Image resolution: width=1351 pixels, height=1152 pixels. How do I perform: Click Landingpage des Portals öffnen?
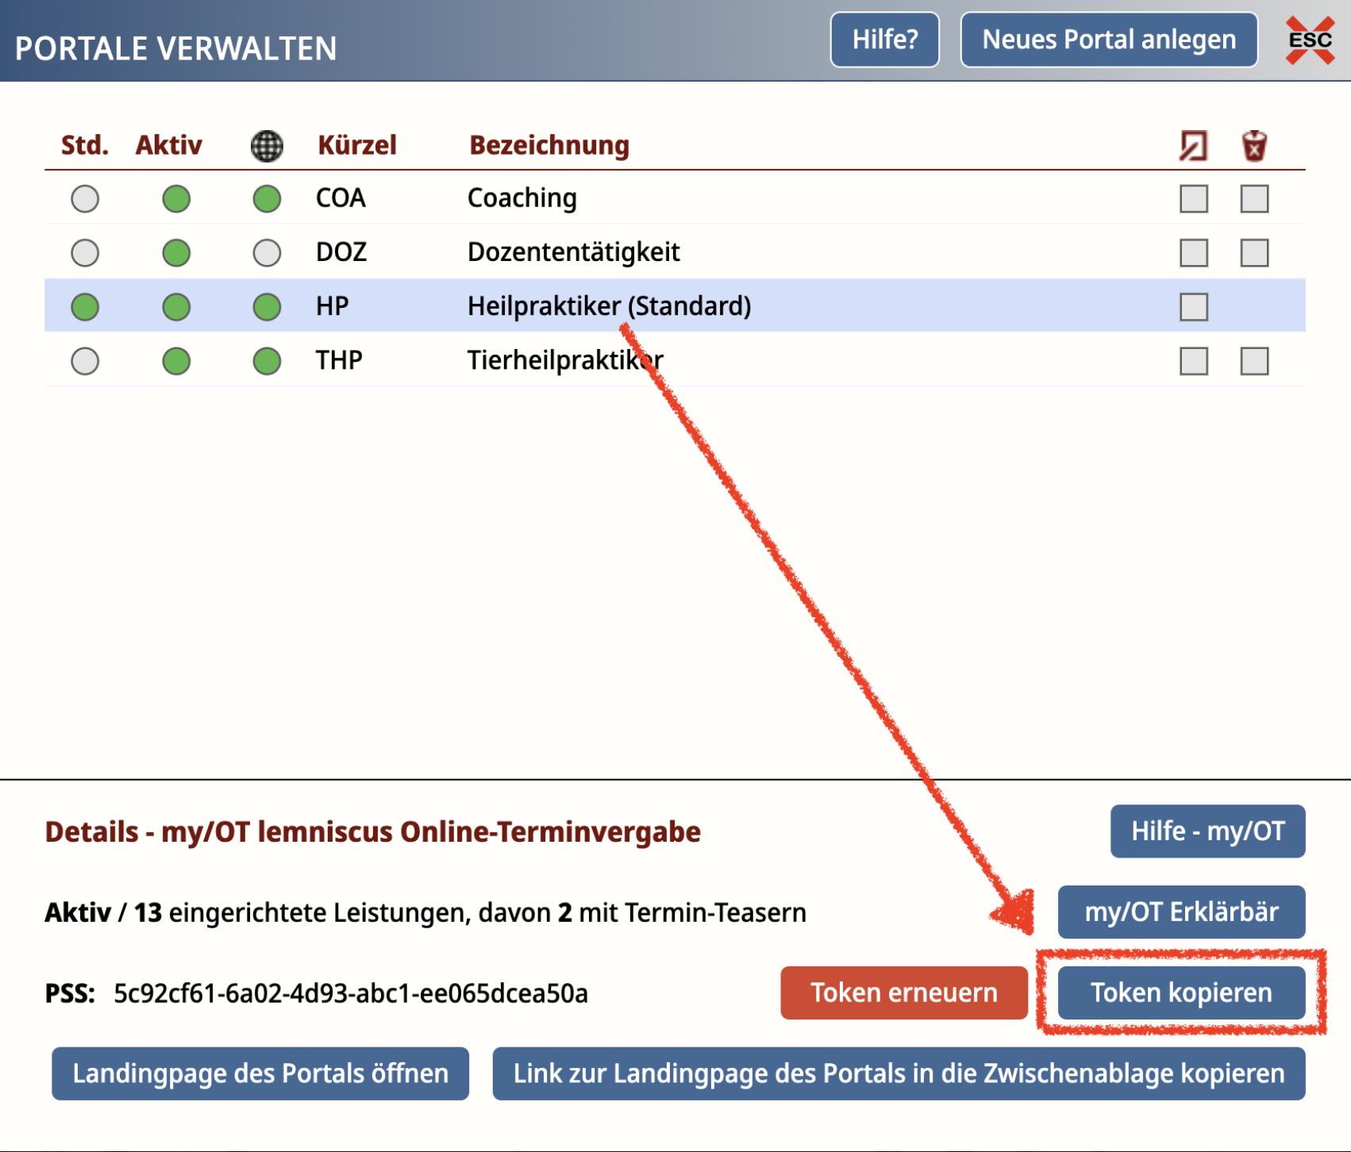click(260, 1073)
